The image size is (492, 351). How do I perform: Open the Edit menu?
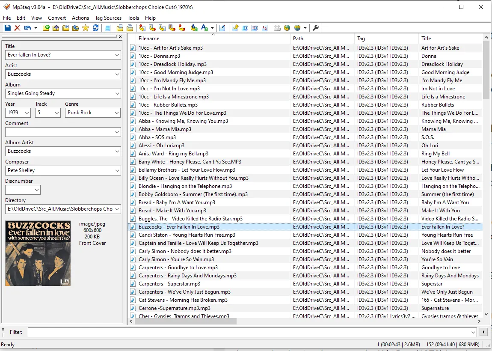click(x=21, y=18)
